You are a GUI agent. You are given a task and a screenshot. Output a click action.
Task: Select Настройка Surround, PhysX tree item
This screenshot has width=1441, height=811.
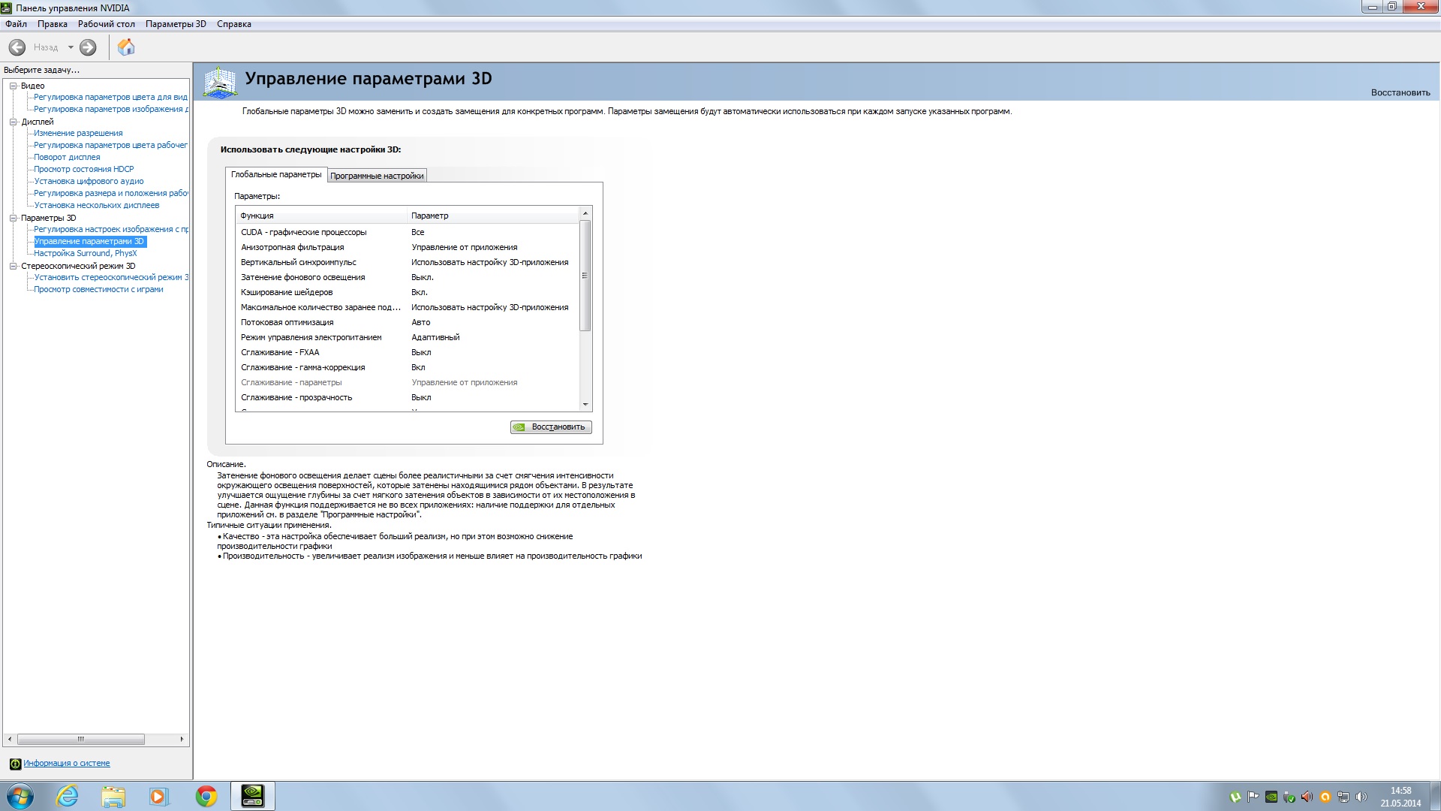tap(85, 253)
